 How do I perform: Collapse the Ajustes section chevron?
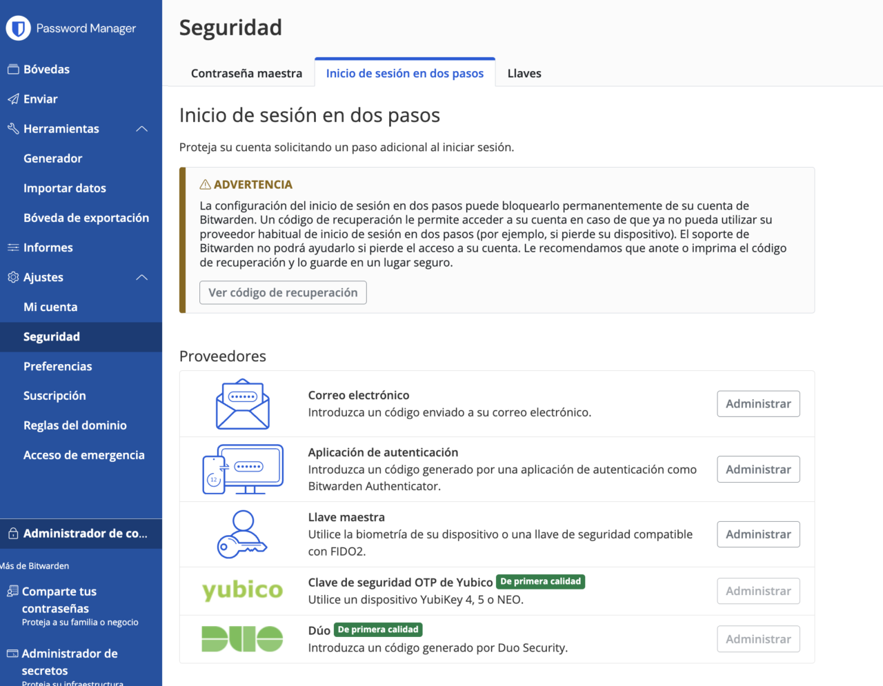pyautogui.click(x=141, y=277)
